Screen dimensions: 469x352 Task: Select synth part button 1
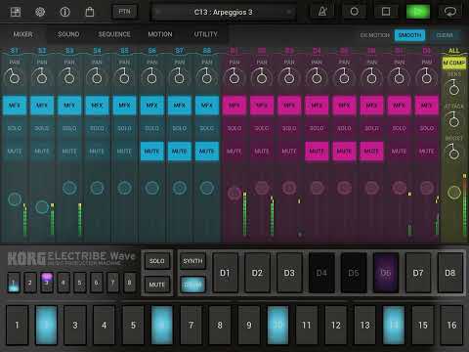pyautogui.click(x=14, y=283)
